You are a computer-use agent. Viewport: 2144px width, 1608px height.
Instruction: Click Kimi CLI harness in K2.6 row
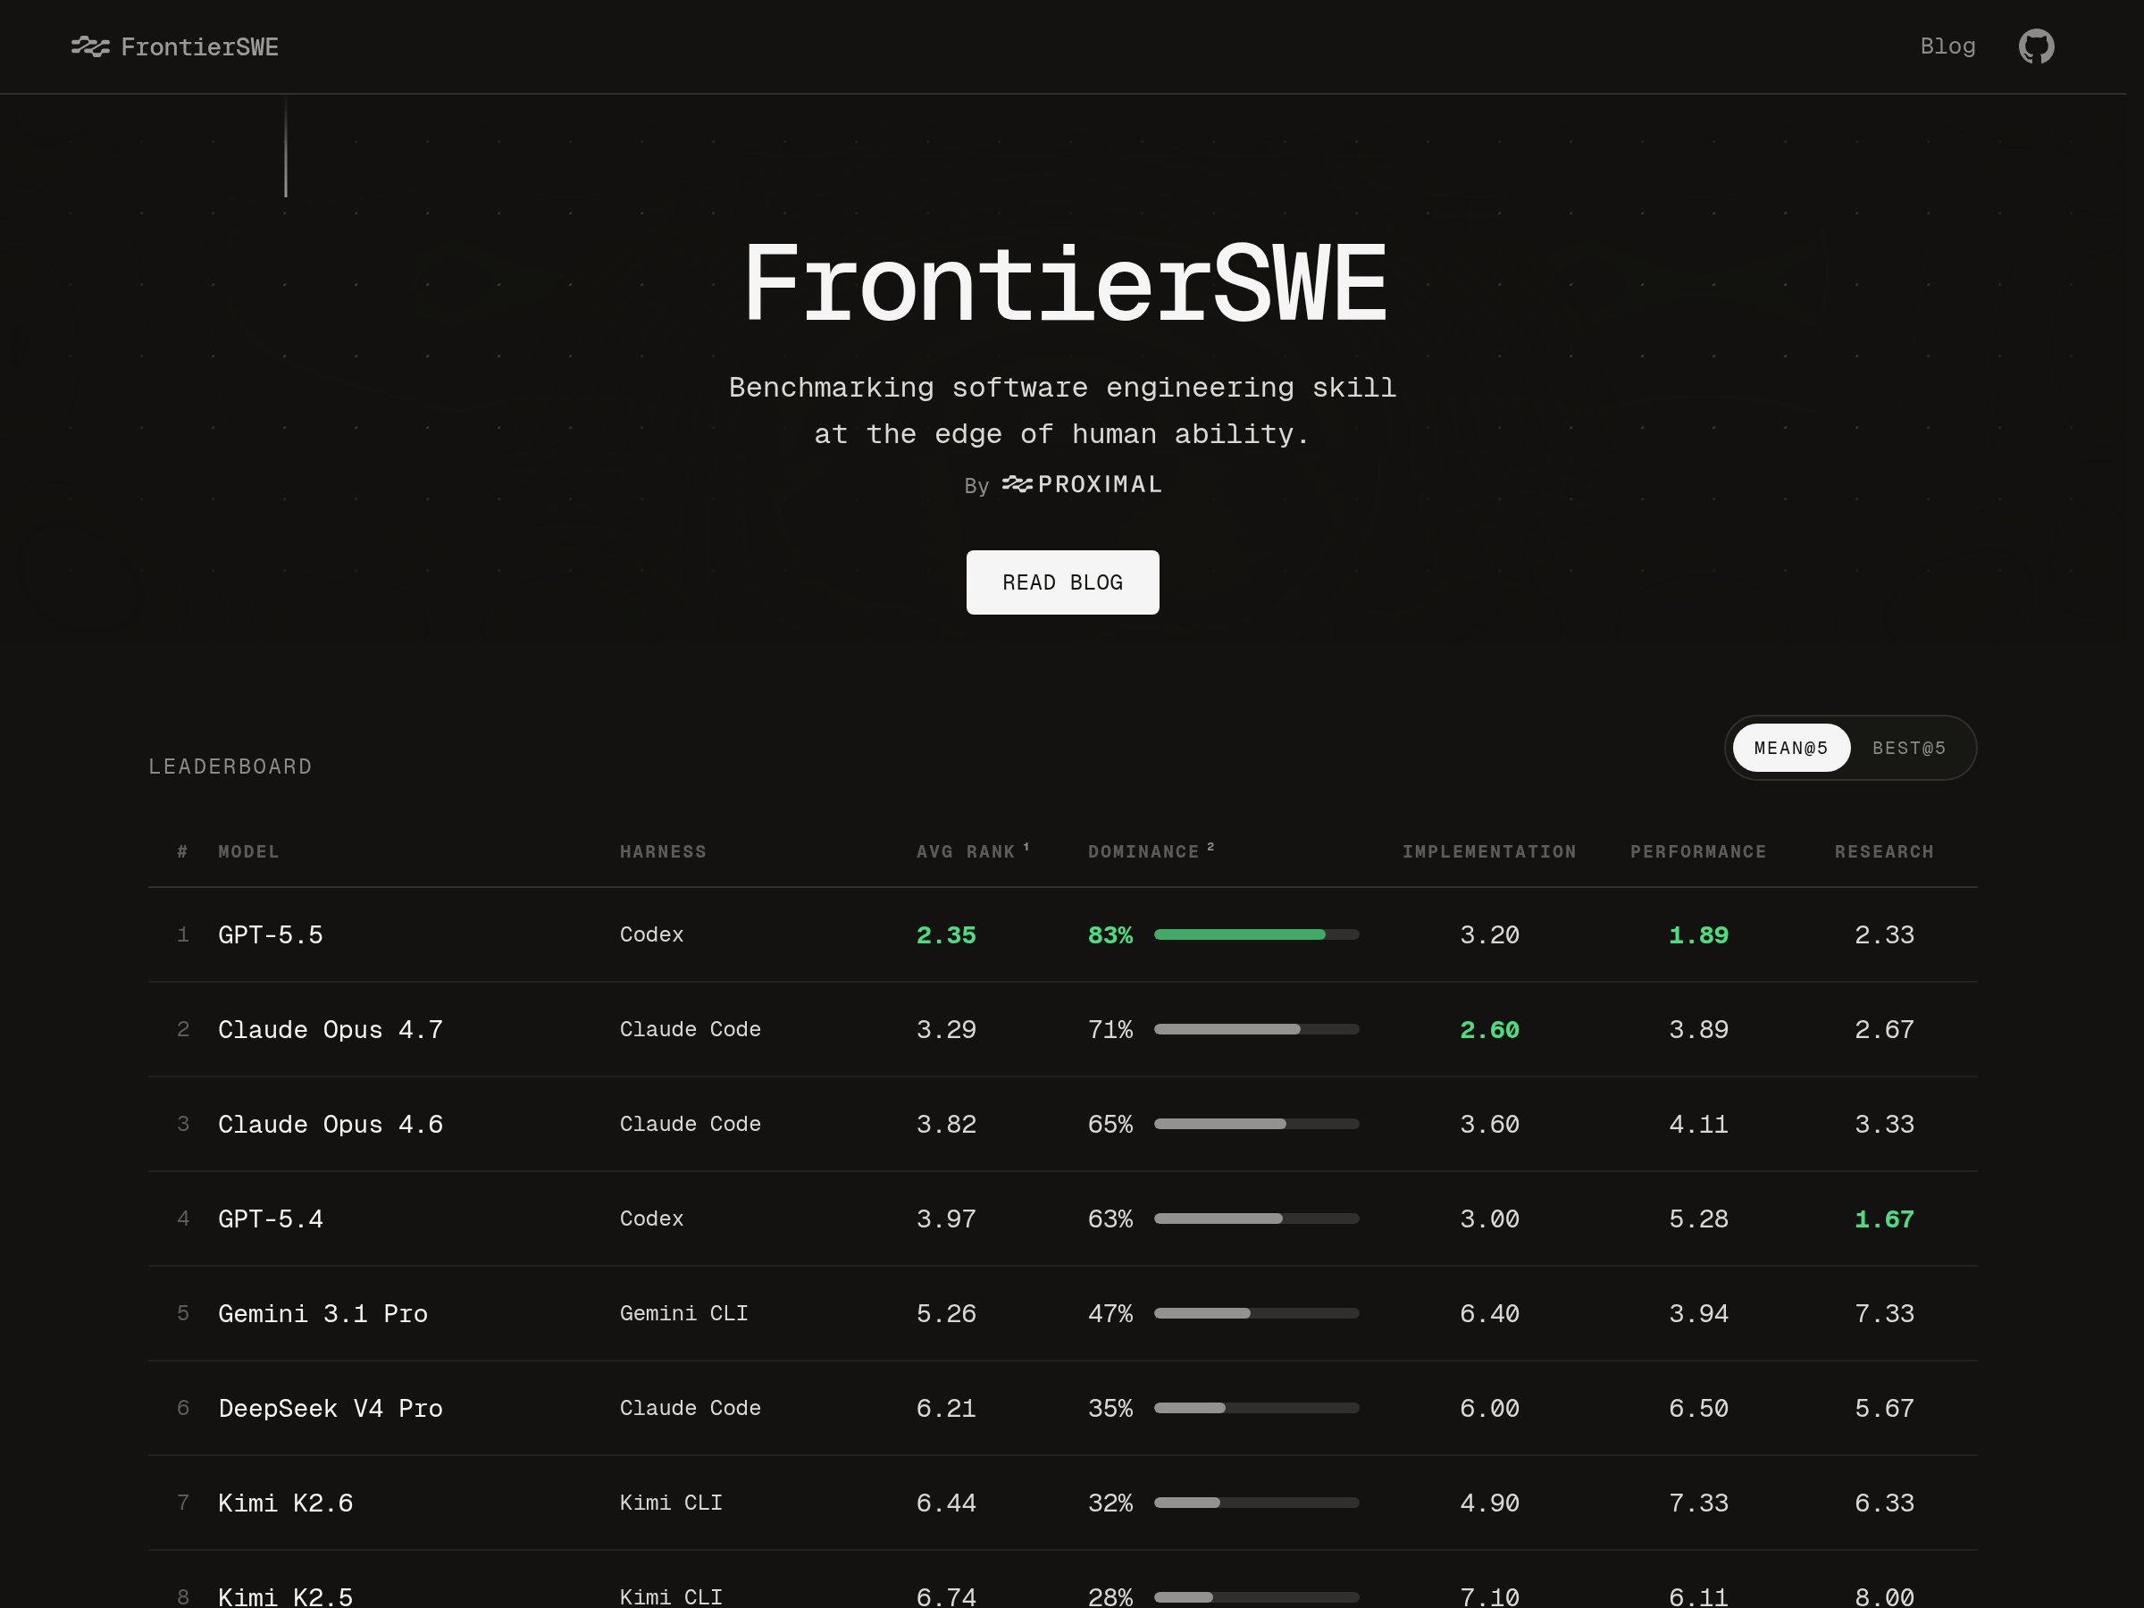(x=671, y=1503)
